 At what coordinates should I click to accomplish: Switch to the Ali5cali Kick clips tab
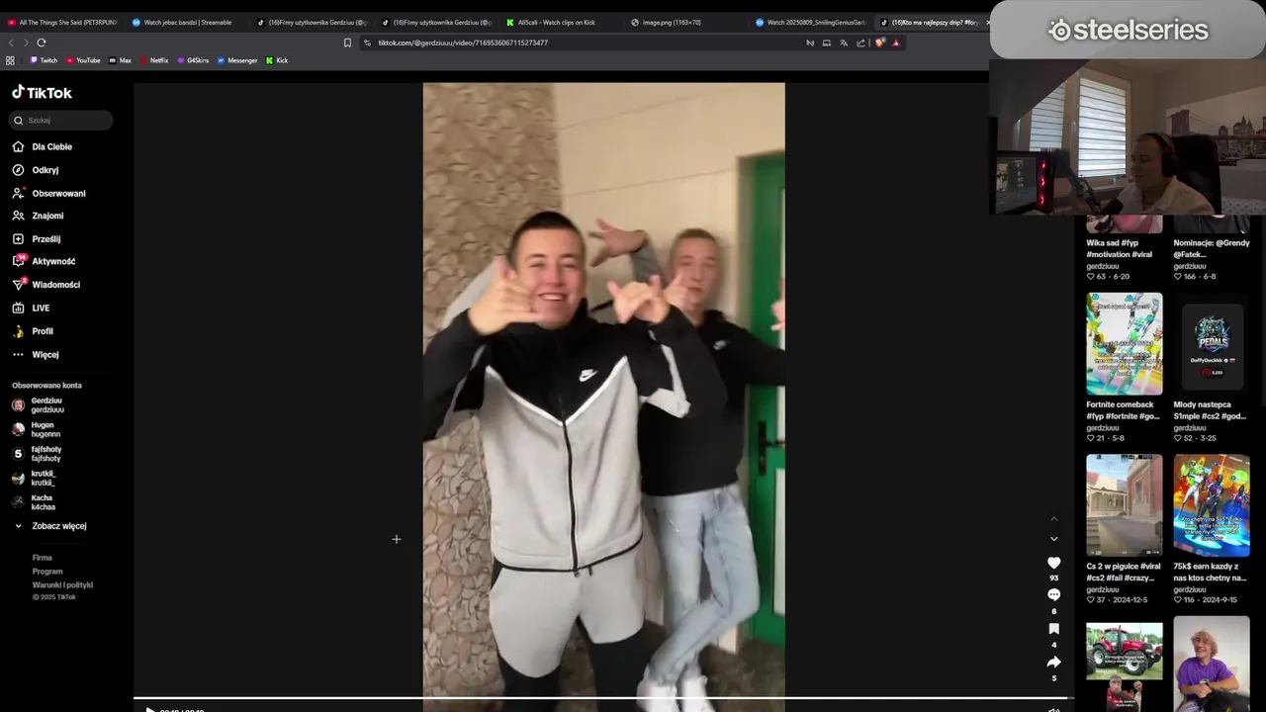coord(561,23)
